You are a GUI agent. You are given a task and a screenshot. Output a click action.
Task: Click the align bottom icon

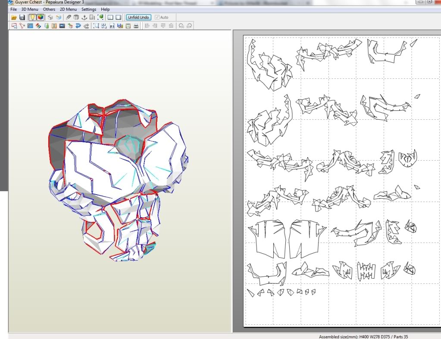[x=171, y=26]
